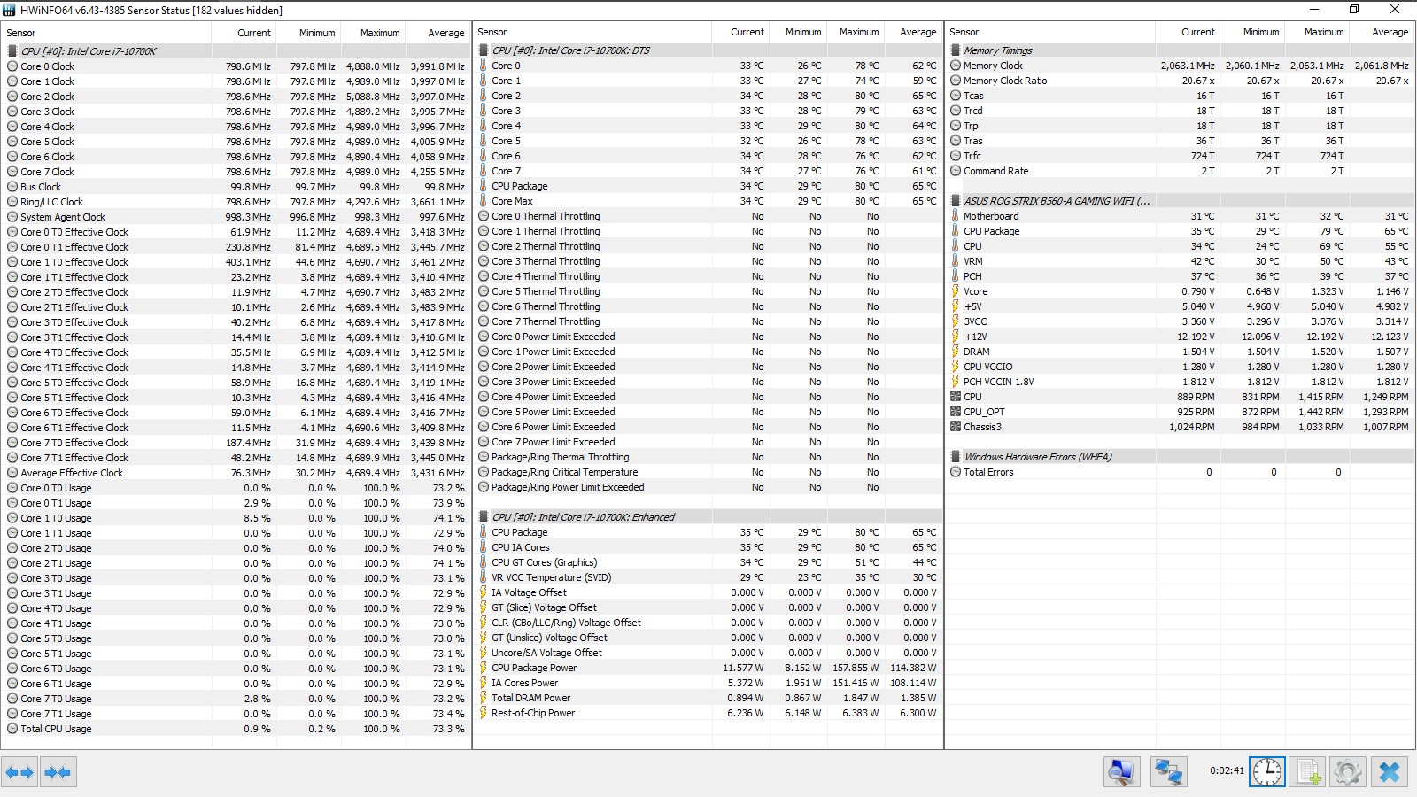Open the network remote monitoring icon
1417x797 pixels.
[1168, 772]
